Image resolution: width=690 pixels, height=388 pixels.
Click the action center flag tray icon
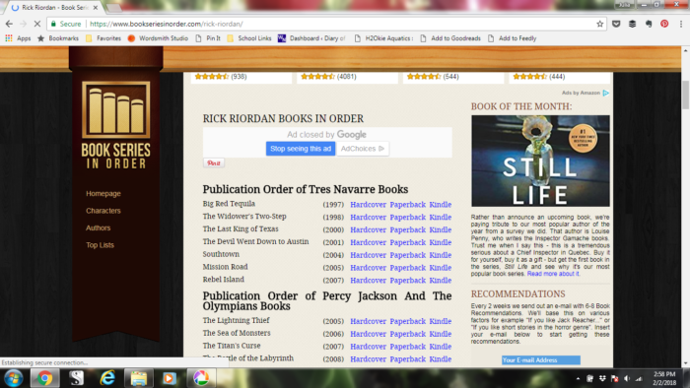(615, 379)
